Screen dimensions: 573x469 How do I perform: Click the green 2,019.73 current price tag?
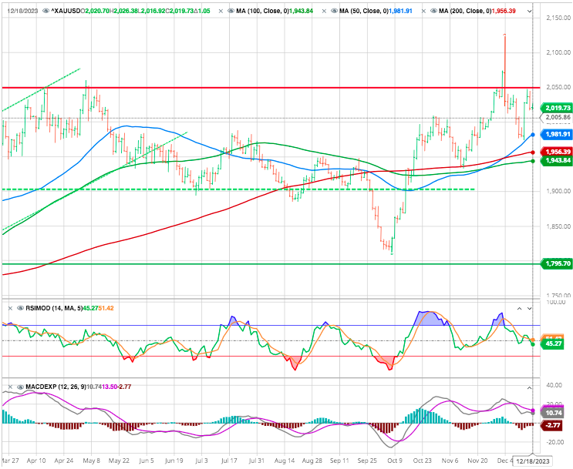pos(555,108)
